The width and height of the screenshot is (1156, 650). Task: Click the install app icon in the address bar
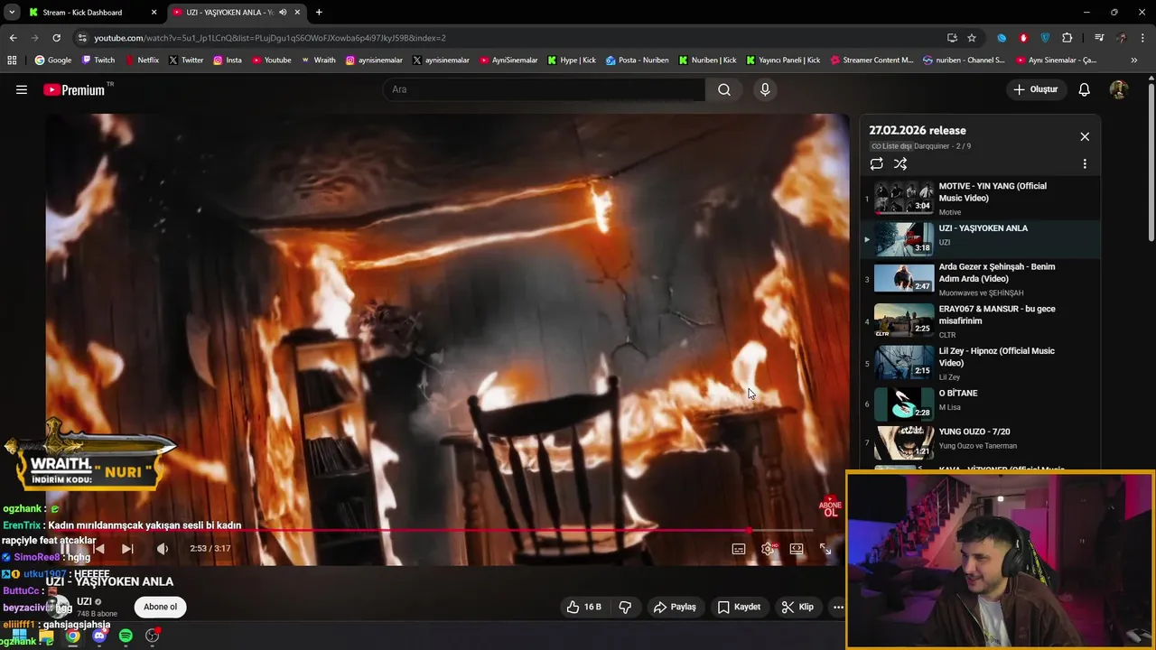tap(952, 38)
